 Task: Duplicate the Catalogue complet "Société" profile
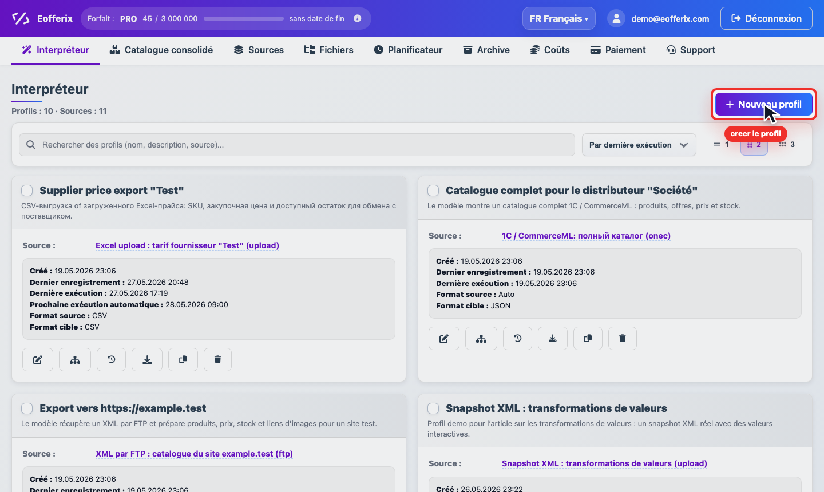(x=588, y=339)
